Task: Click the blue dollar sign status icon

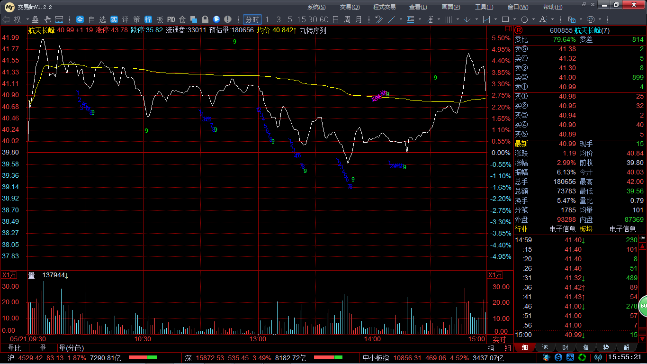Action: click(x=558, y=357)
